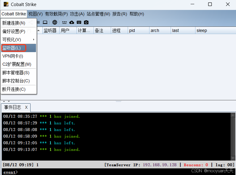Sort by the last column header
The image size is (236, 175).
183,30
